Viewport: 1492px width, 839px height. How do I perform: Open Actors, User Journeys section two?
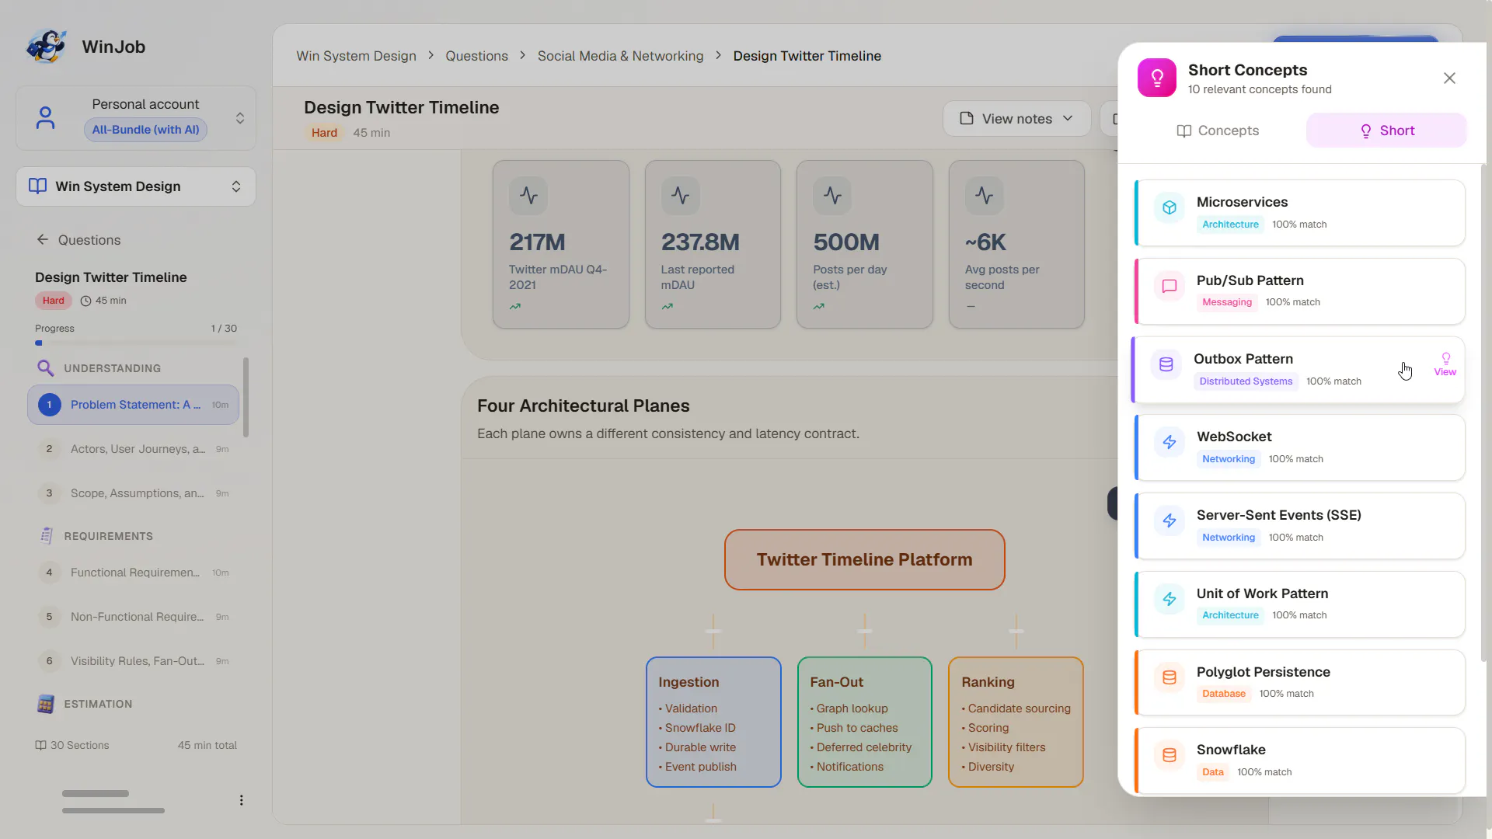[133, 449]
